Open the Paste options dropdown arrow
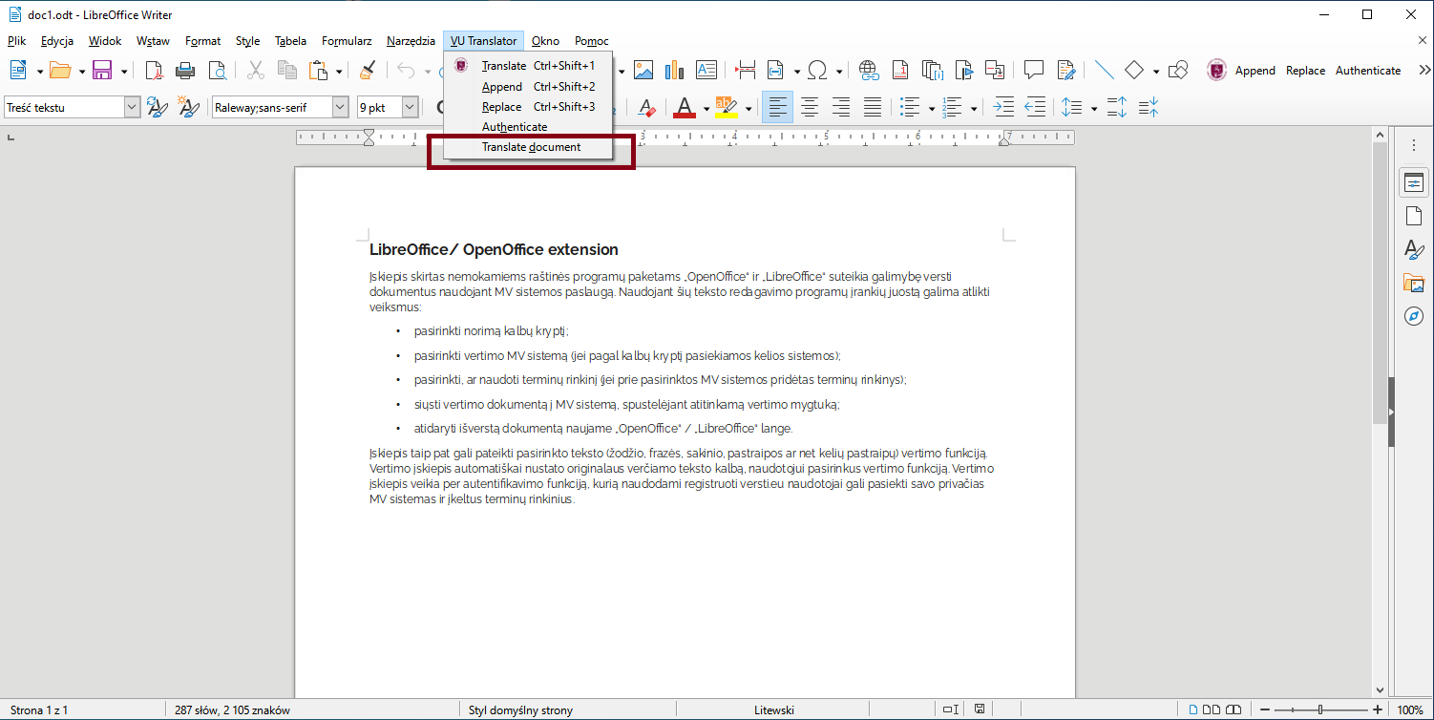This screenshot has height=720, width=1434. click(338, 71)
